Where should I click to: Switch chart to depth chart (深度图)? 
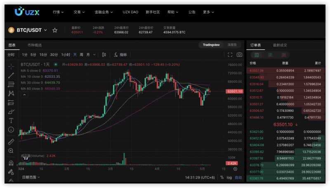click(x=232, y=45)
